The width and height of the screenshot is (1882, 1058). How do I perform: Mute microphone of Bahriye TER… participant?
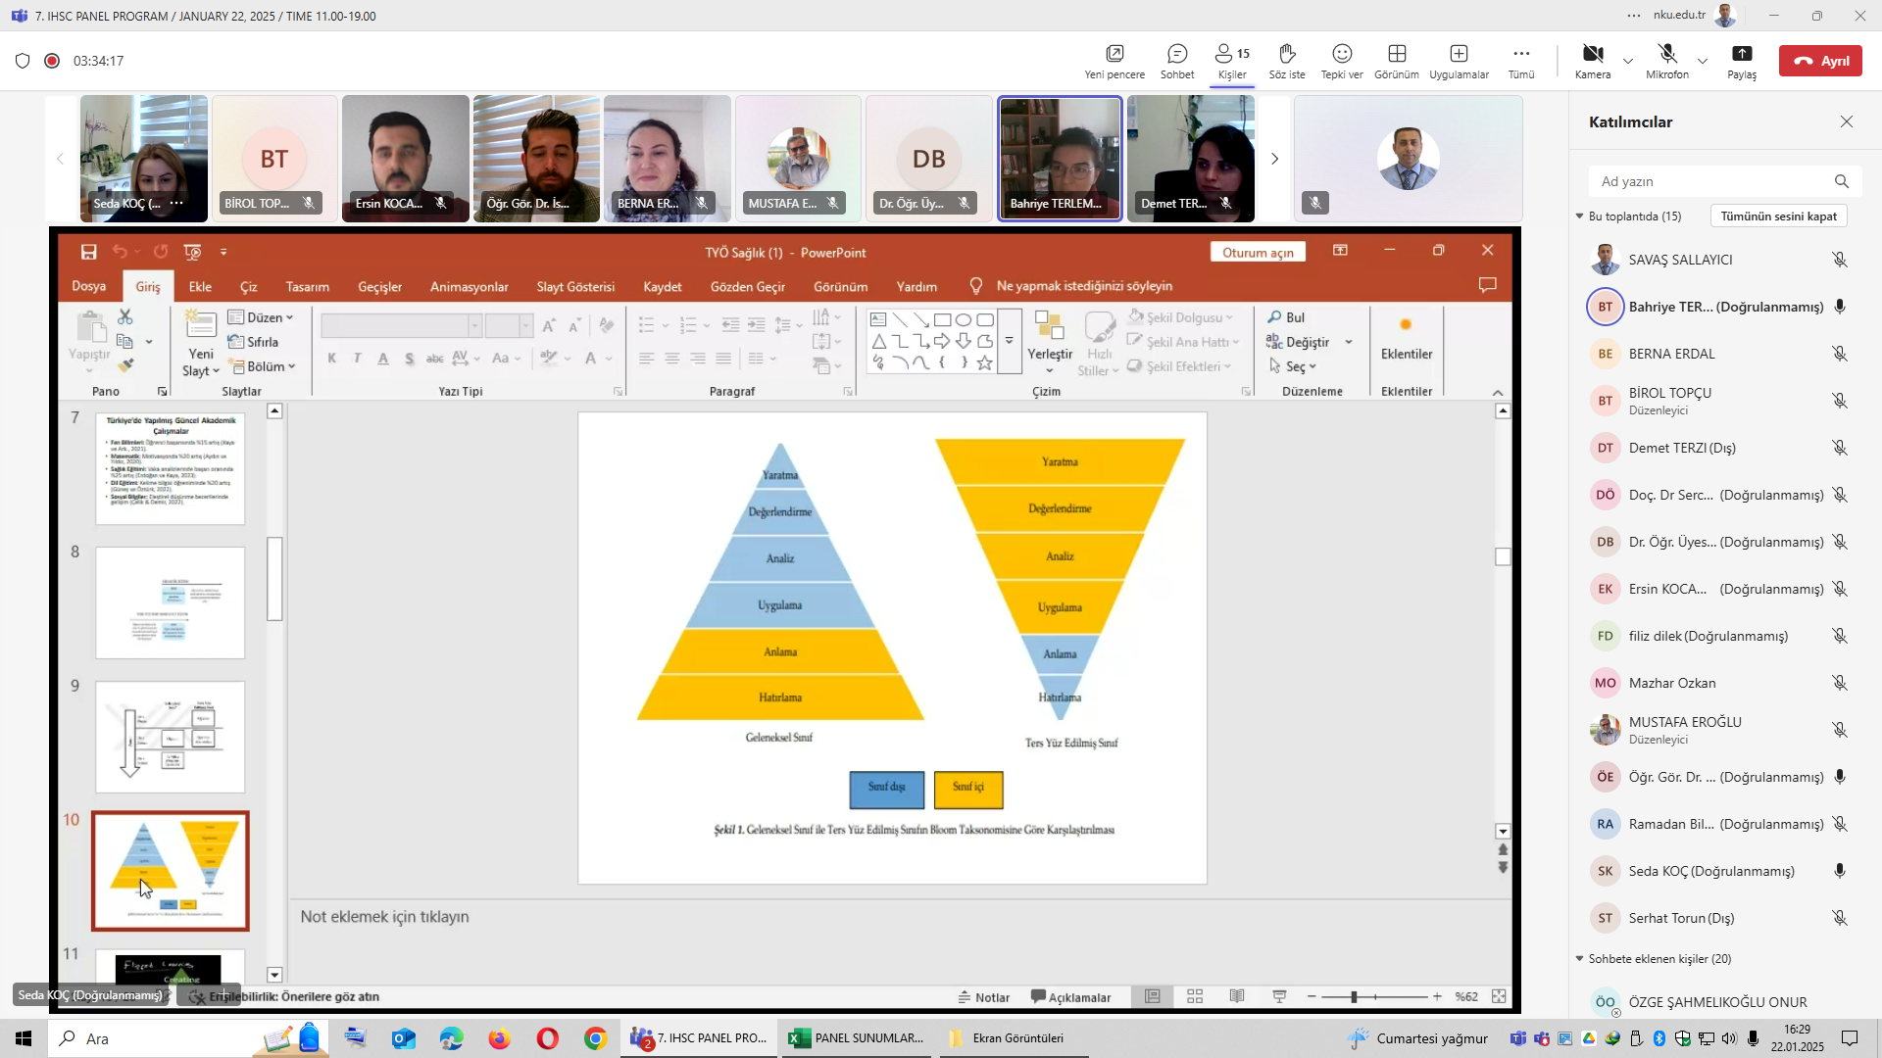tap(1840, 307)
